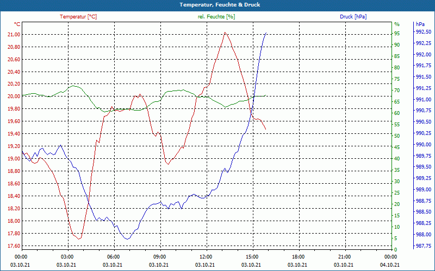Click the 90 humidity axis value
The image size is (435, 271).
coord(397,45)
